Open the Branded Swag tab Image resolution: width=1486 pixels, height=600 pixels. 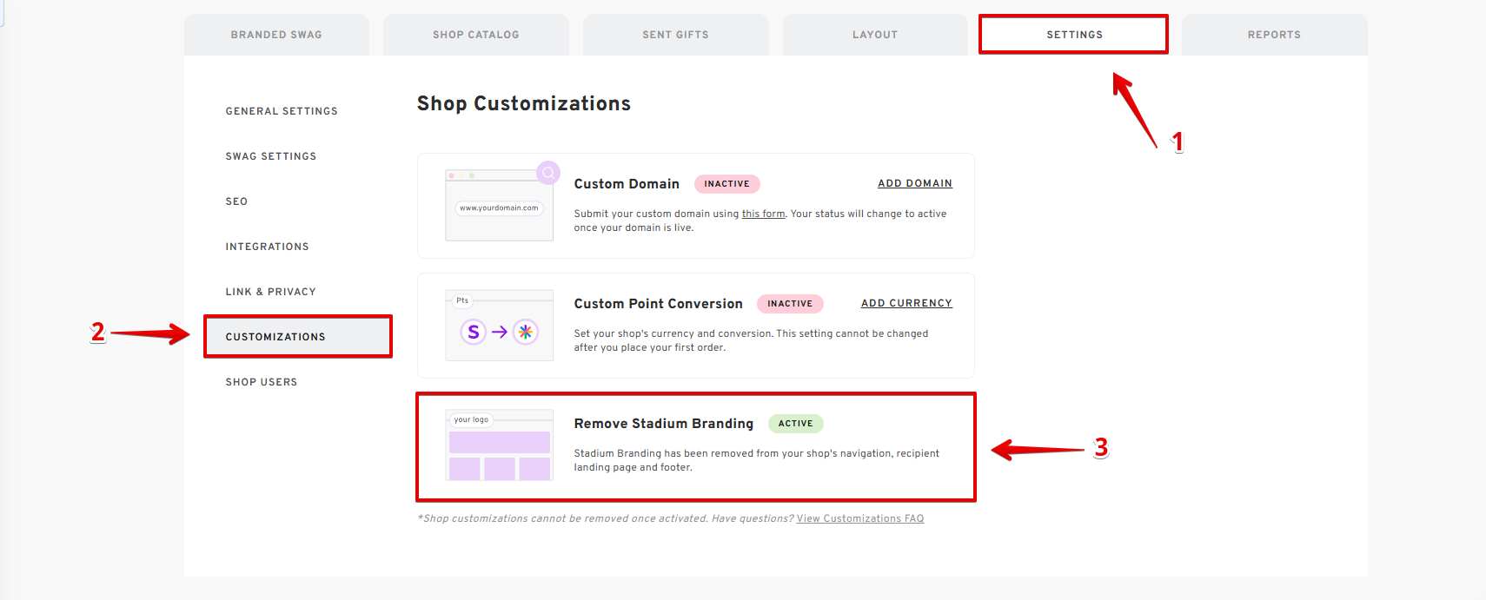[276, 35]
